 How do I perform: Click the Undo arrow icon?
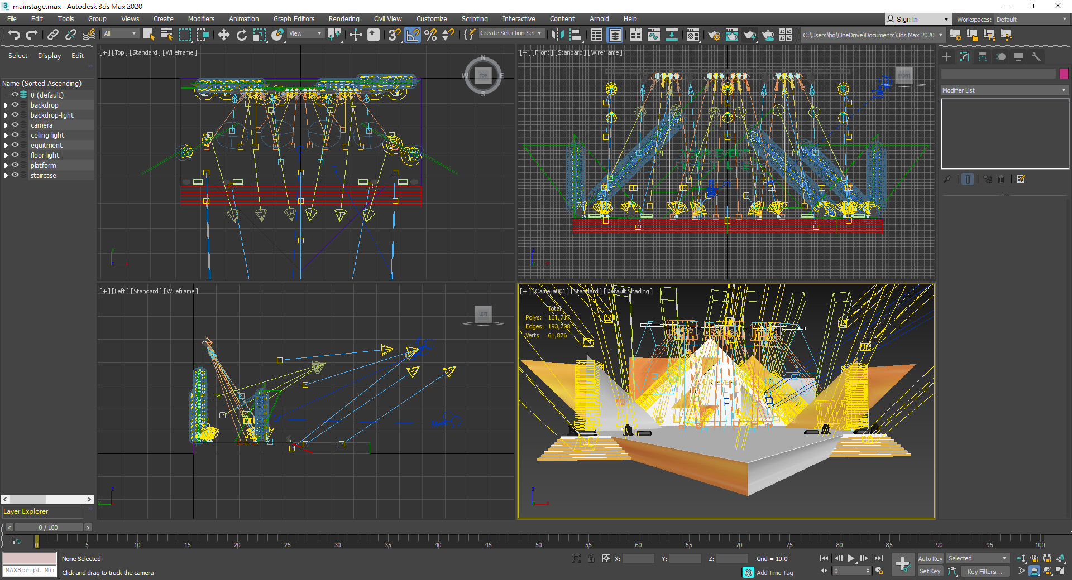[14, 35]
